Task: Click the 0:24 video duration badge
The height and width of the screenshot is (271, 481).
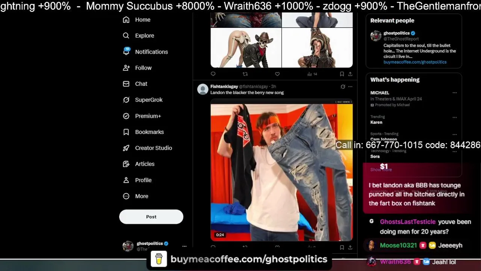Action: (220, 235)
